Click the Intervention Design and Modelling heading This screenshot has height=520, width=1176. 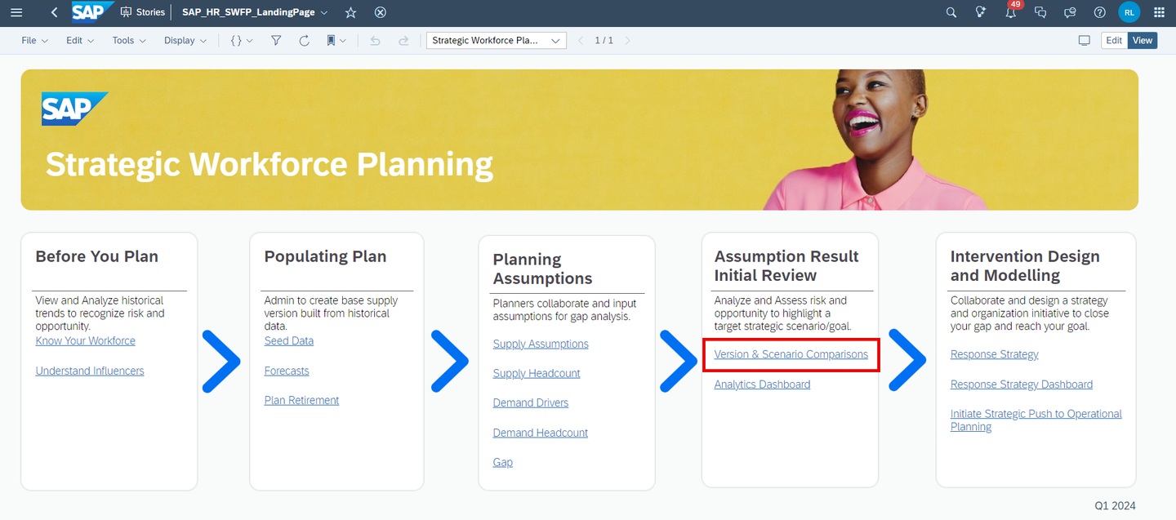1025,265
